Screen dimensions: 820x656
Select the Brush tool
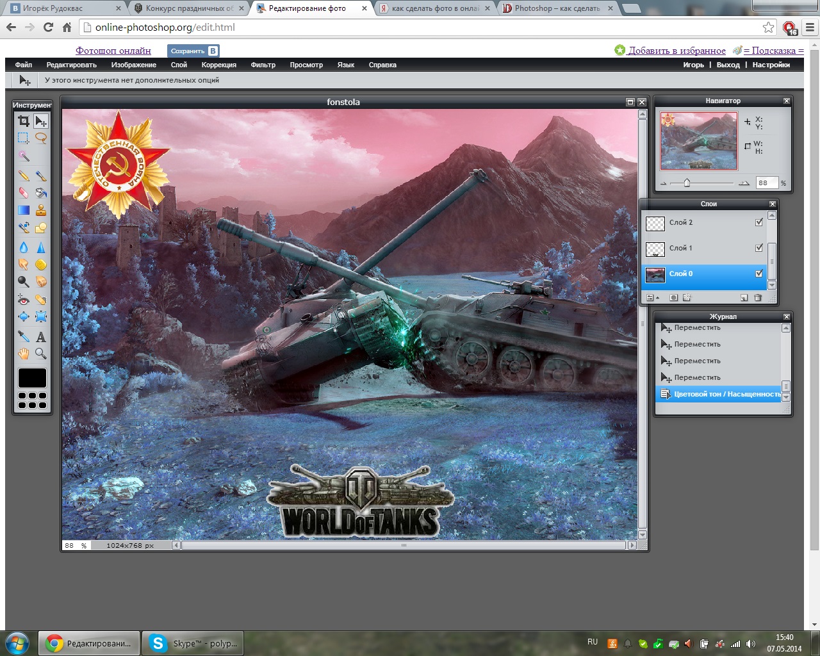[41, 175]
